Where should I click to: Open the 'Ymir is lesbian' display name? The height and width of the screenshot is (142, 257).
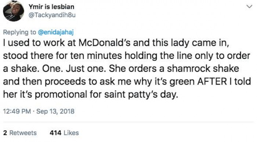[x=51, y=7]
